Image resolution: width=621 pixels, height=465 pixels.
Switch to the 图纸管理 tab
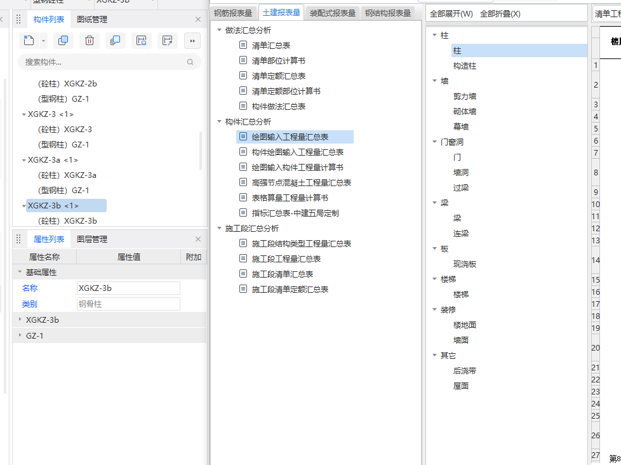click(x=92, y=20)
